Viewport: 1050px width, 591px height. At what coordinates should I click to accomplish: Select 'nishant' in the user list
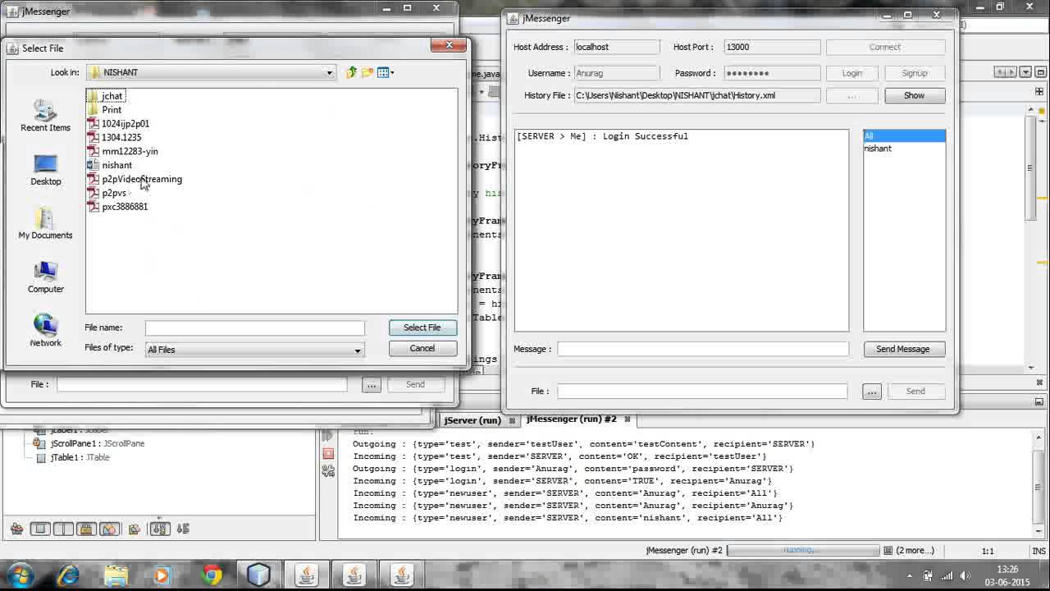(x=904, y=149)
